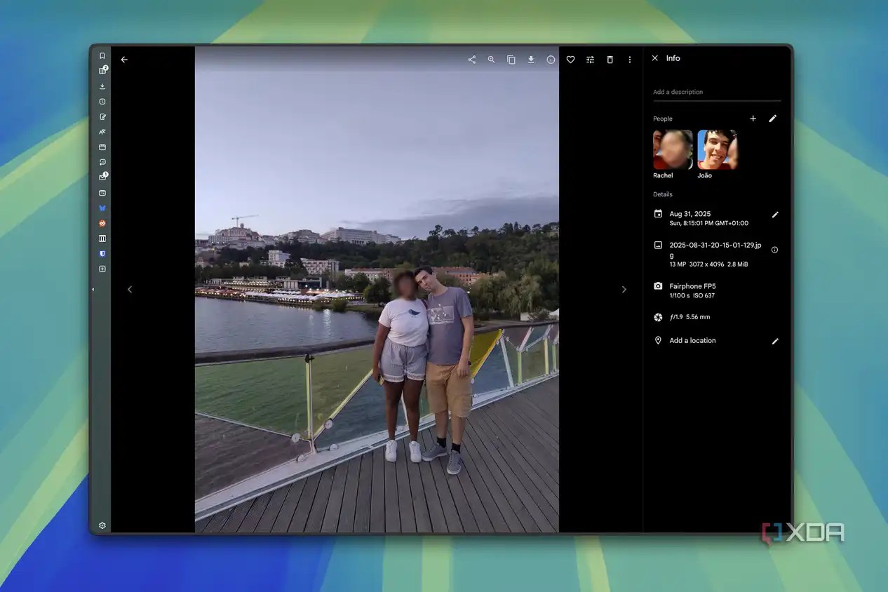Click the 1/100 s ISO 637 text
Image resolution: width=888 pixels, height=592 pixels.
692,296
